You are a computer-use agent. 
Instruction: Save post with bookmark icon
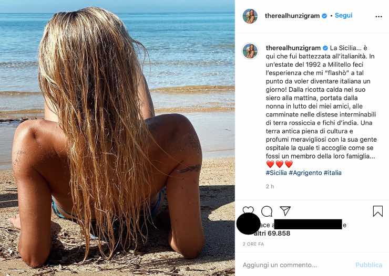pyautogui.click(x=377, y=211)
